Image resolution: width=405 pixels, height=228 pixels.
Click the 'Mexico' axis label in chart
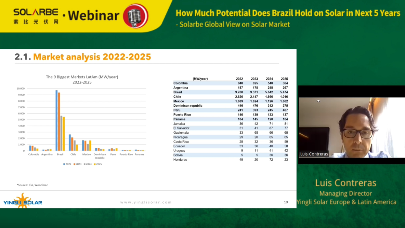click(87, 155)
